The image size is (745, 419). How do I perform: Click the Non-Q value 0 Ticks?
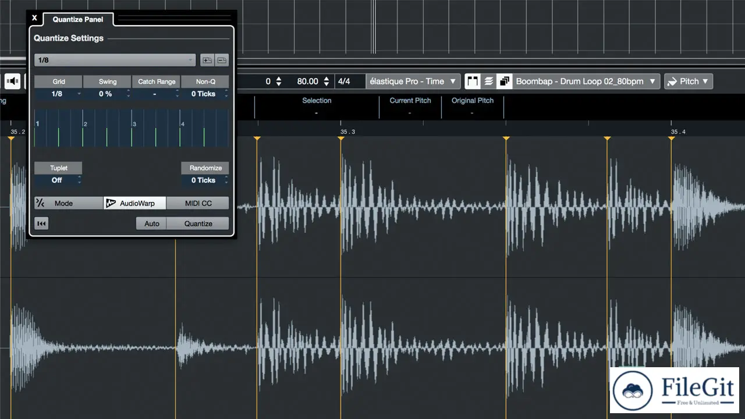[203, 94]
